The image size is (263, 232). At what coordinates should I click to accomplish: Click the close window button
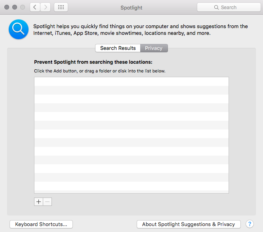tap(7, 7)
